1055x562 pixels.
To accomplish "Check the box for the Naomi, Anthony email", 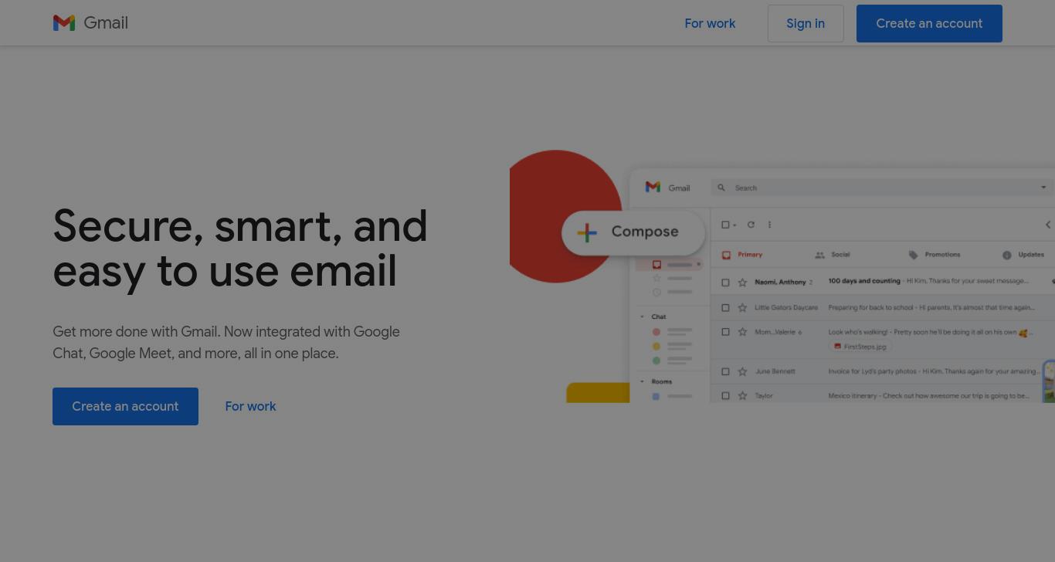I will point(725,283).
